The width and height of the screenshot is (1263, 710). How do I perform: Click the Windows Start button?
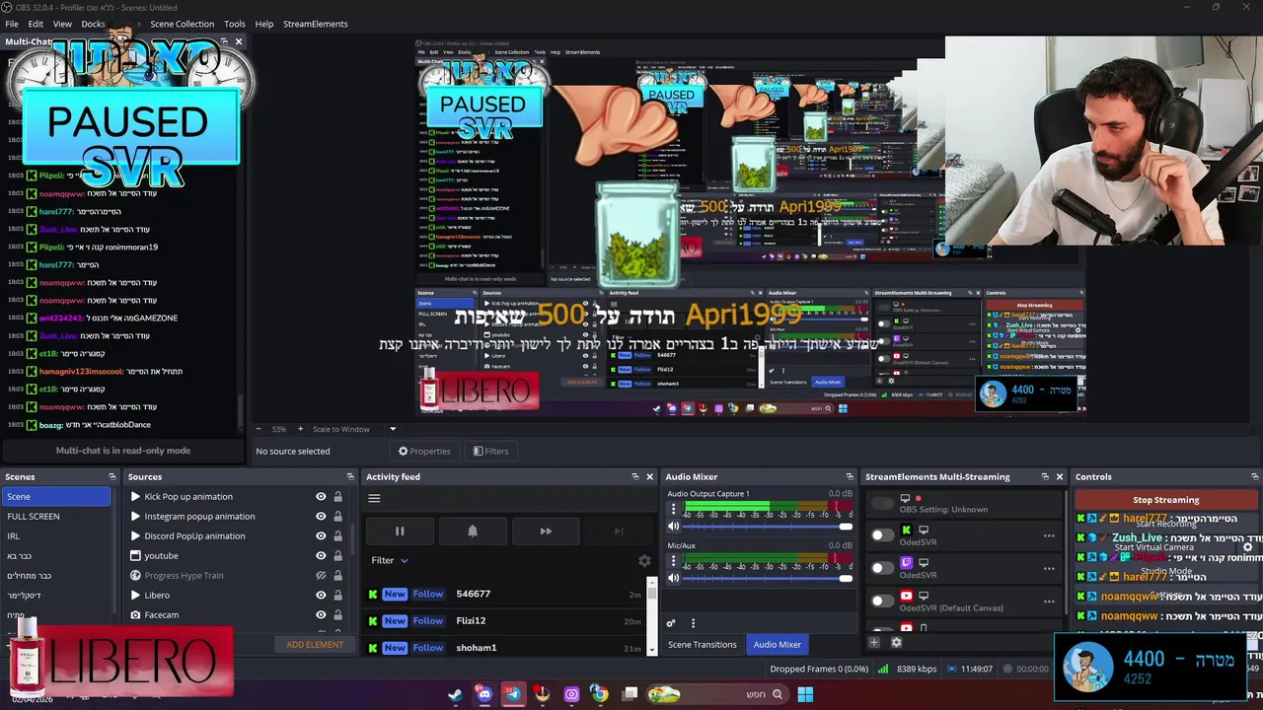pyautogui.click(x=805, y=694)
